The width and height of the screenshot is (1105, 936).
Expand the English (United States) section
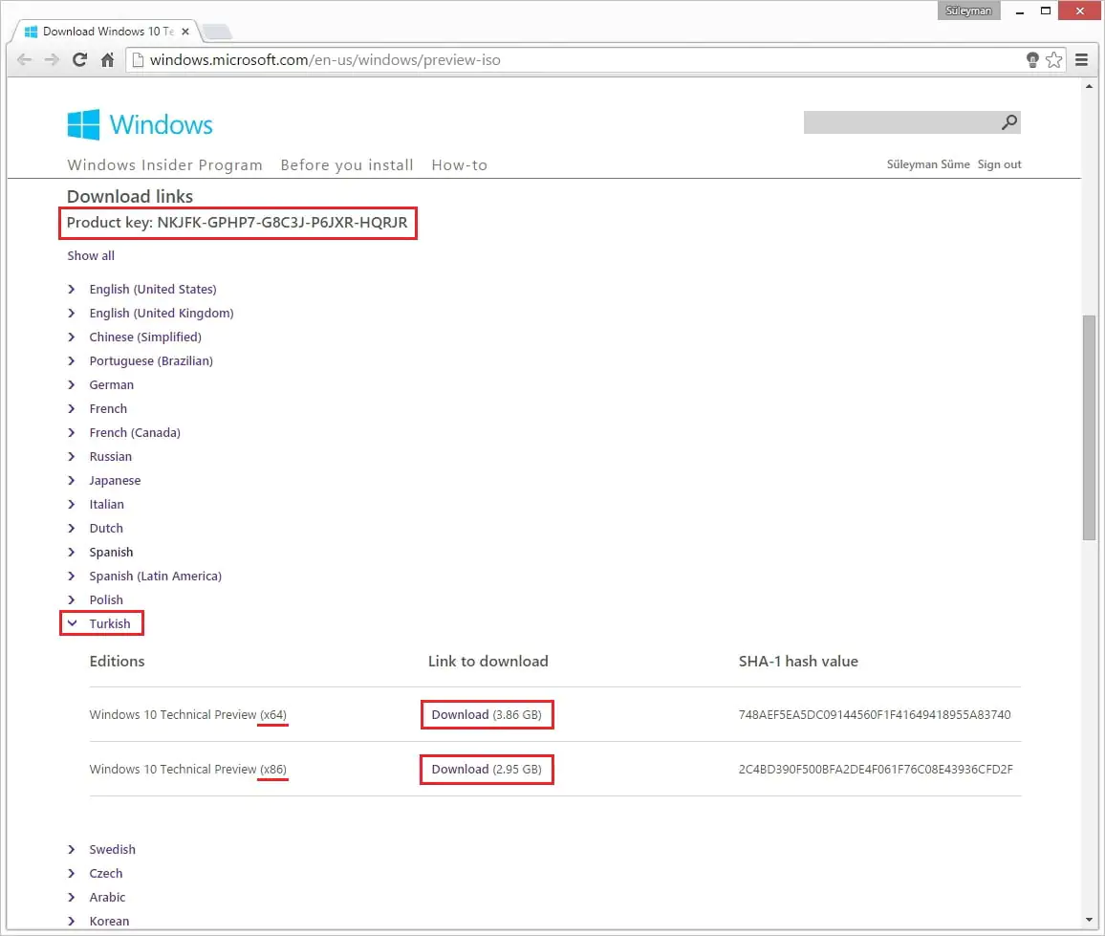click(153, 289)
